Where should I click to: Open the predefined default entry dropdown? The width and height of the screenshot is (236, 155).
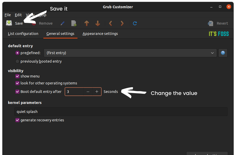pyautogui.click(x=130, y=53)
